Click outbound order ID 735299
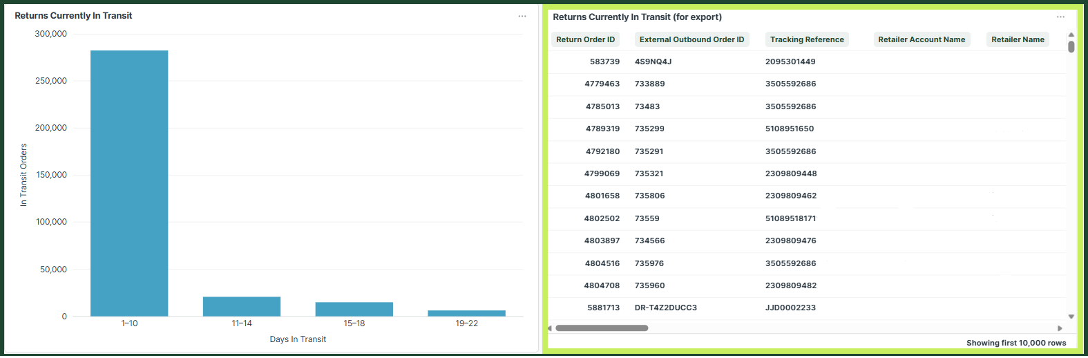The width and height of the screenshot is (1088, 358). 649,129
